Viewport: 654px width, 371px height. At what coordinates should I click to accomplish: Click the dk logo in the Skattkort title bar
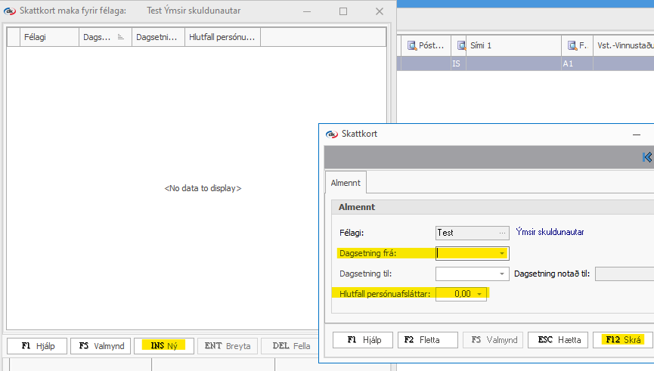(x=331, y=134)
